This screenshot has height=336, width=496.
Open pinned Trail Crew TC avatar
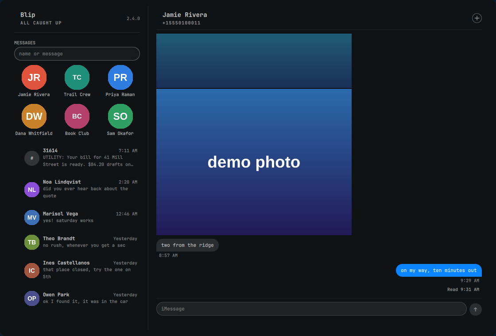(77, 77)
